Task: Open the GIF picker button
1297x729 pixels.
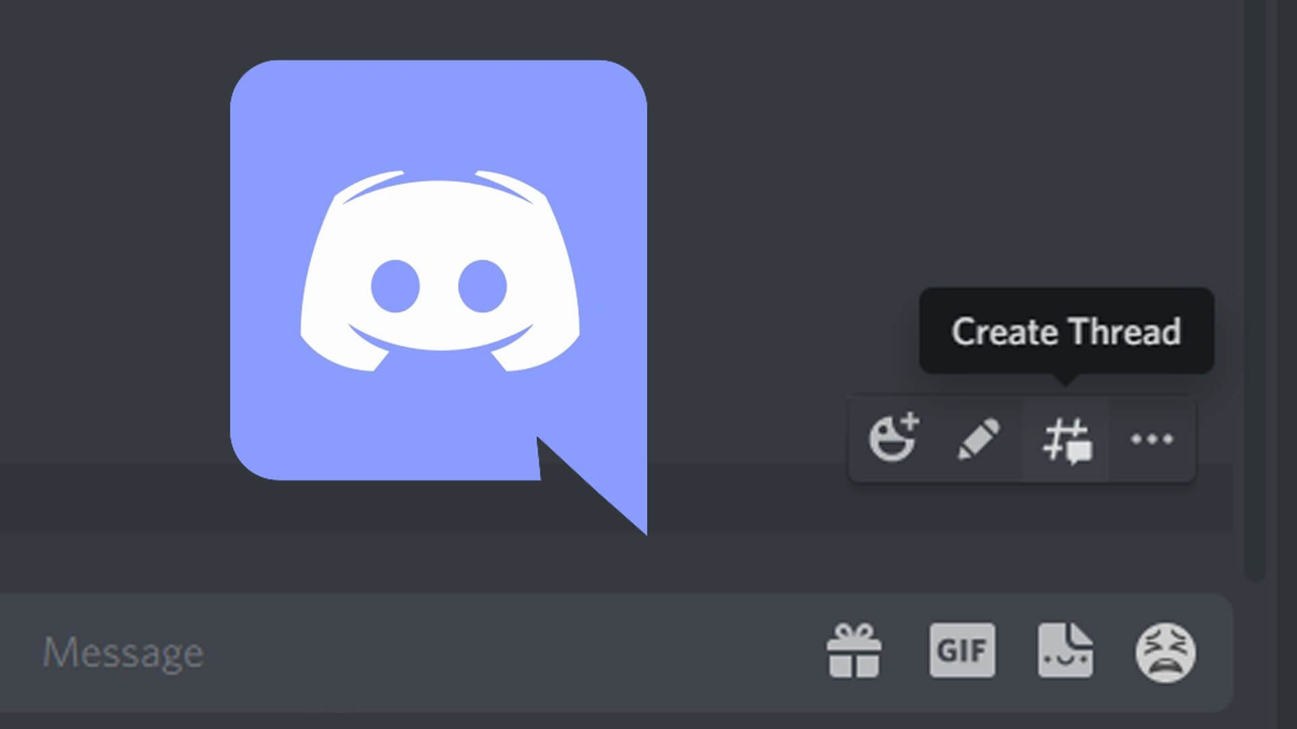Action: [962, 651]
